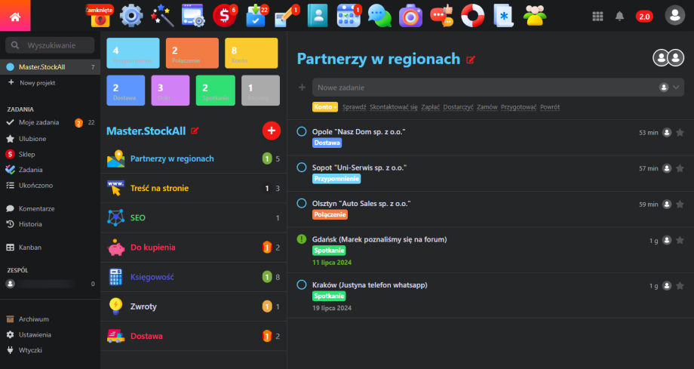The height and width of the screenshot is (369, 694).
Task: Open the red dollar sign app
Action: coord(224,15)
